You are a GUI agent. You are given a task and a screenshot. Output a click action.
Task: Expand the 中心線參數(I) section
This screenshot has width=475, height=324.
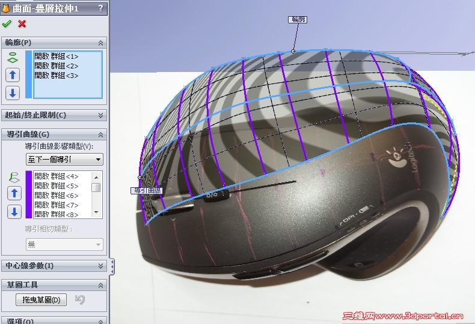coord(100,266)
